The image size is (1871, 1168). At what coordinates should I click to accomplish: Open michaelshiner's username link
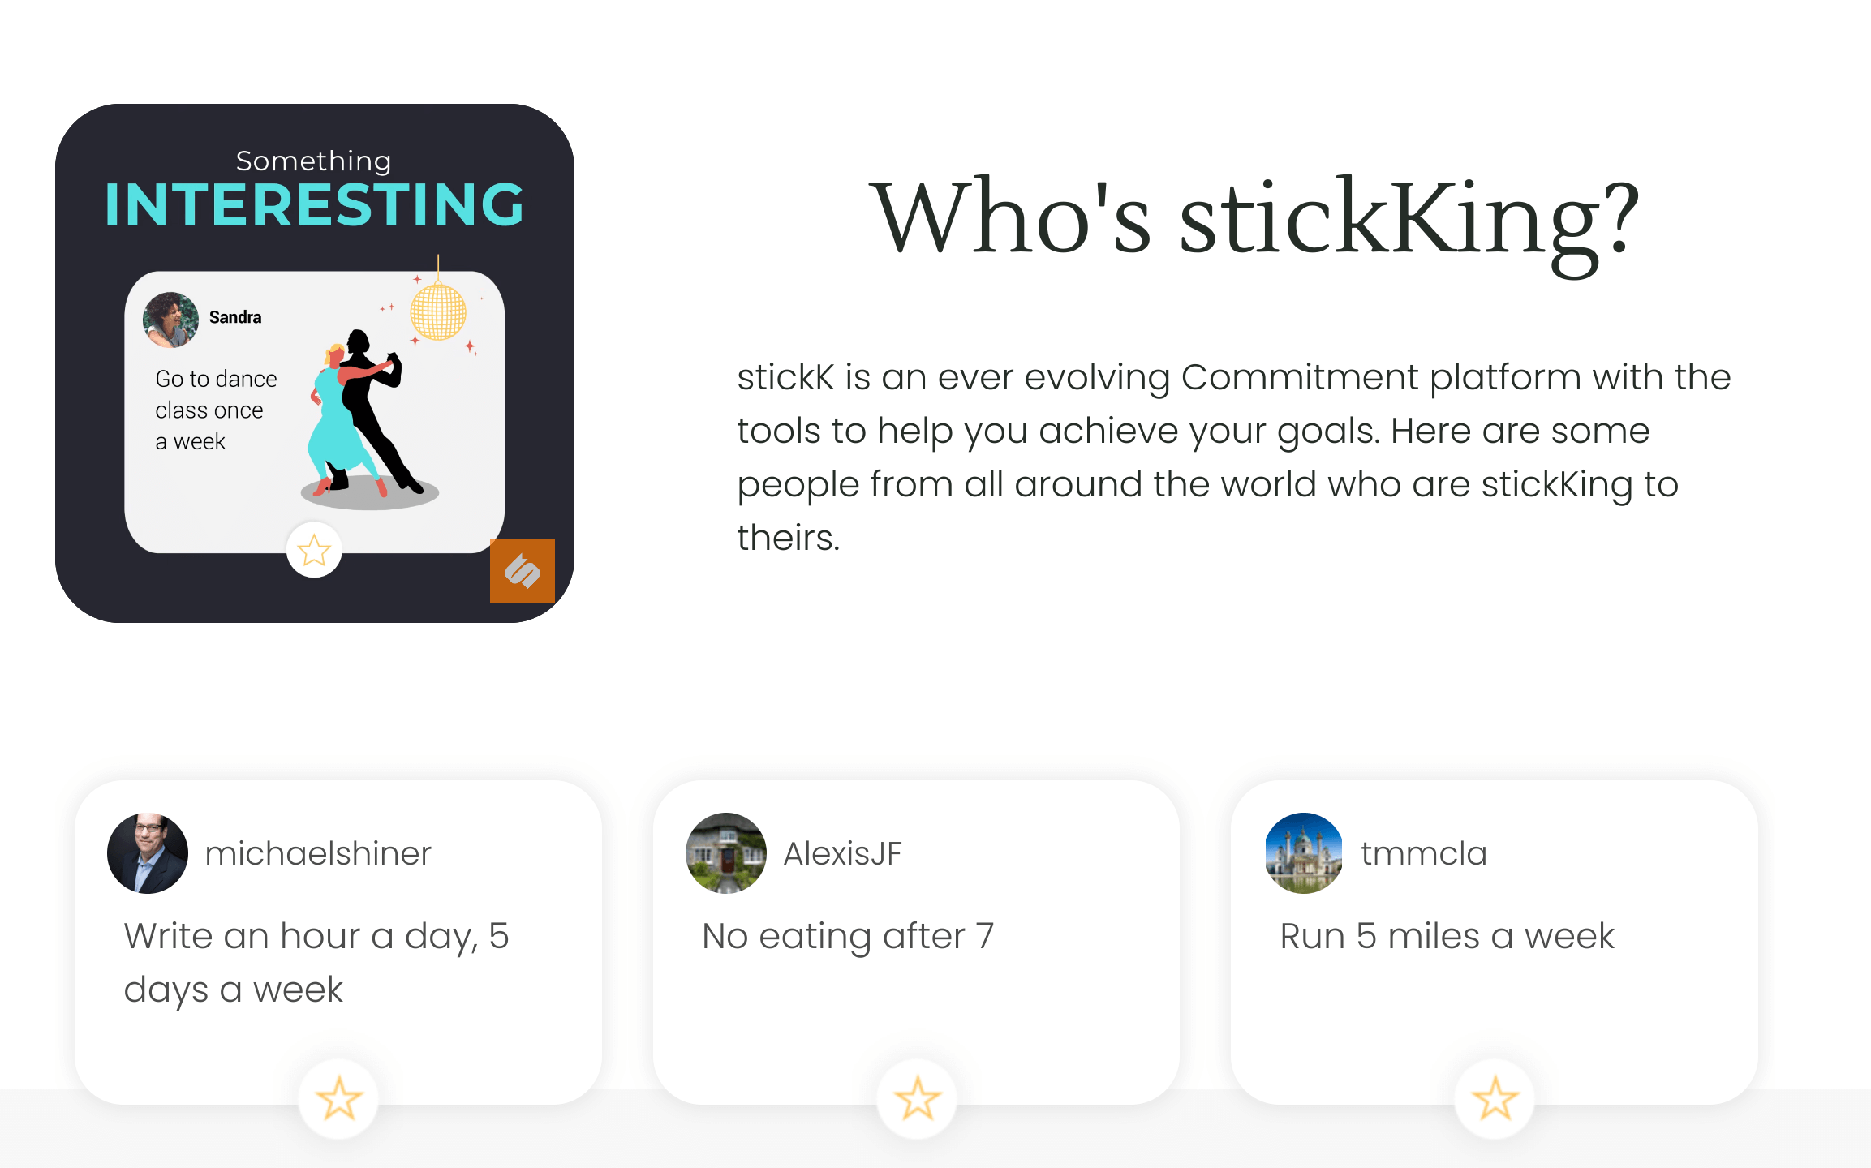pyautogui.click(x=318, y=852)
